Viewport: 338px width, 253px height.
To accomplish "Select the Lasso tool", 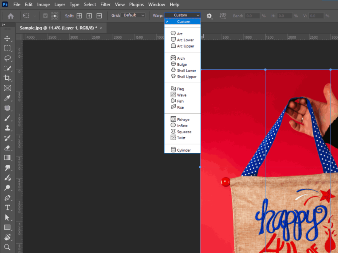I will pyautogui.click(x=7, y=58).
